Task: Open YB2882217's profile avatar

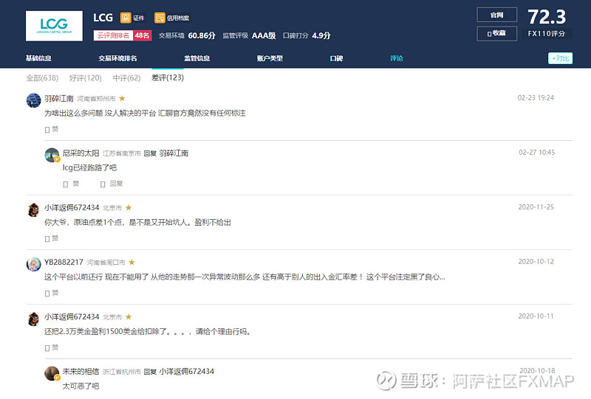Action: pos(33,264)
